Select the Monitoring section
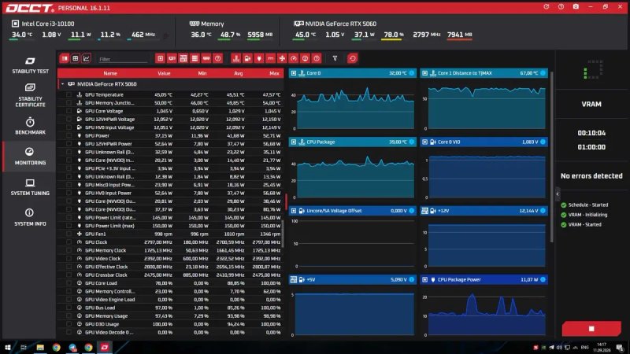 point(30,157)
